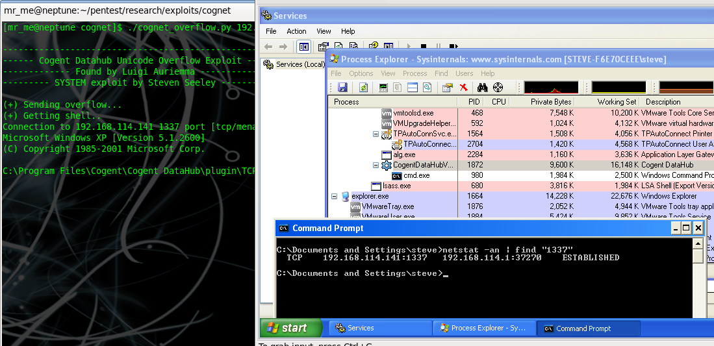Sort by PID column header
714x346 pixels.
pyautogui.click(x=470, y=101)
